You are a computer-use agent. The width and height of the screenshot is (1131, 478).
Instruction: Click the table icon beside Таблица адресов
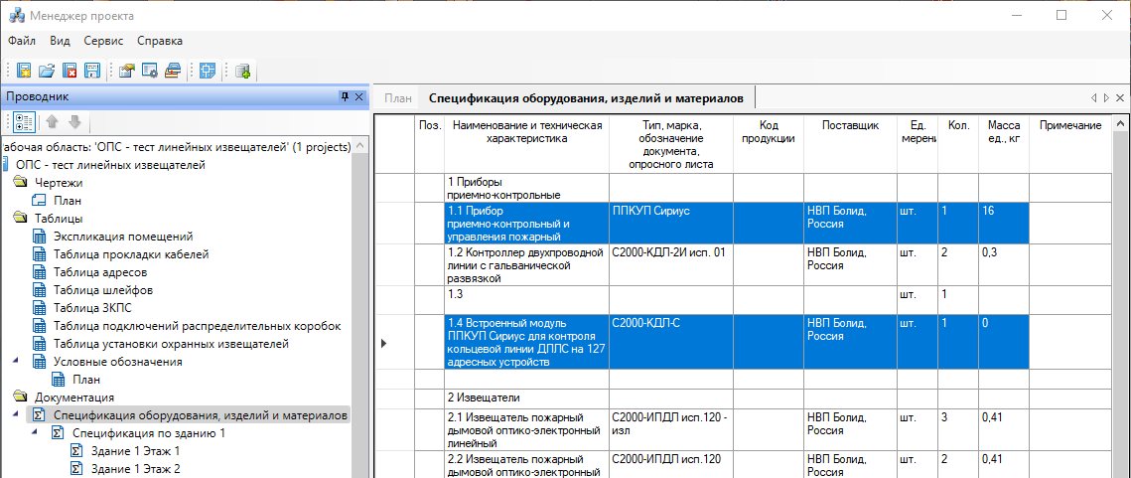point(41,272)
